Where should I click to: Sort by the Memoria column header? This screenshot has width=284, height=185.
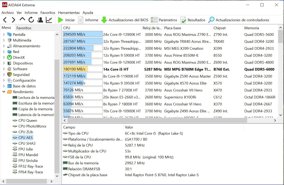pos(260,28)
